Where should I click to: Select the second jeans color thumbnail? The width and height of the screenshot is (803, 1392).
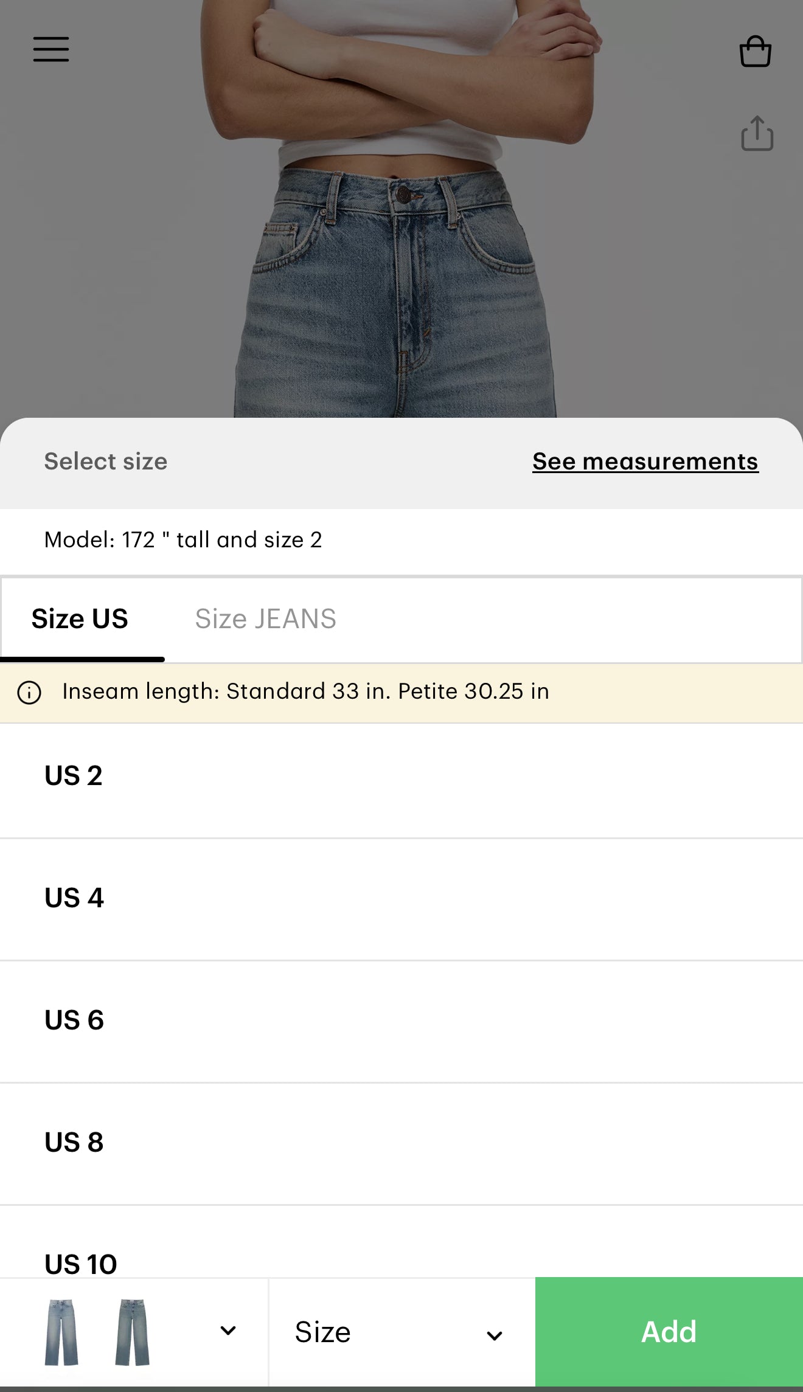point(132,1332)
